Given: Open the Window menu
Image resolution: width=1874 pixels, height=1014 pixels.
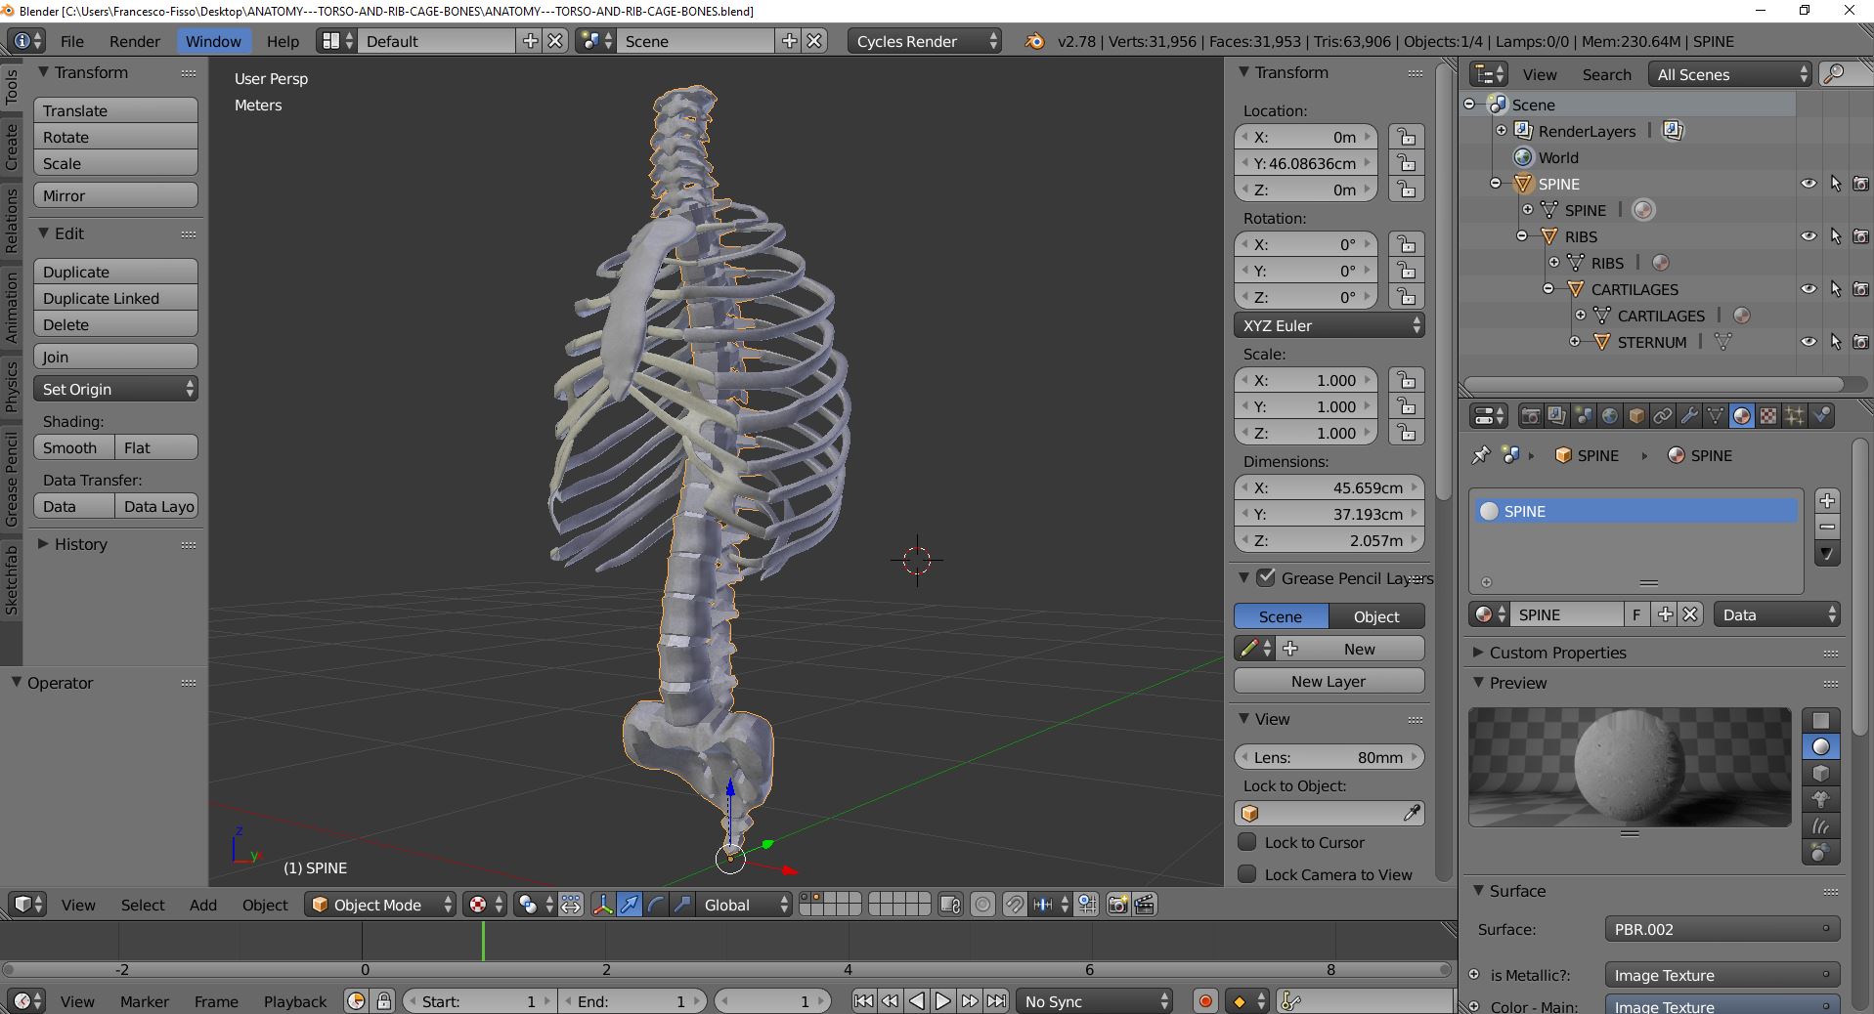Looking at the screenshot, I should tap(213, 41).
